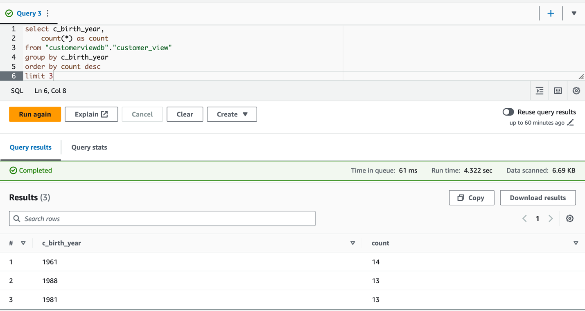
Task: Switch to the Query stats tab
Action: coord(89,148)
